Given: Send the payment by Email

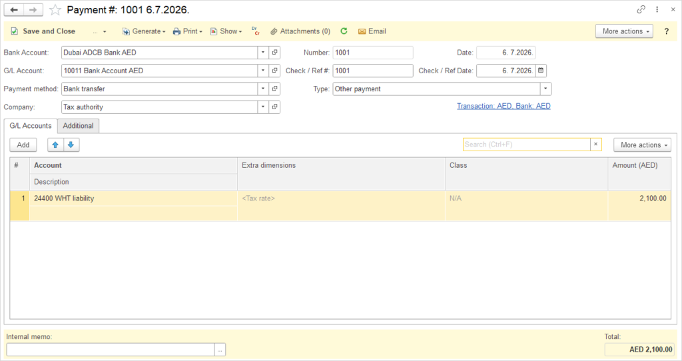Looking at the screenshot, I should 372,31.
